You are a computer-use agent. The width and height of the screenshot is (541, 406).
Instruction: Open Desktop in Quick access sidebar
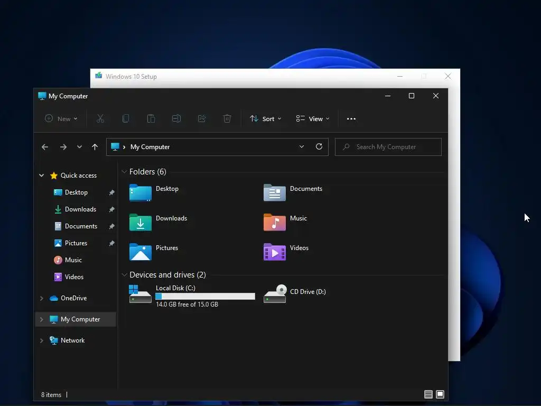click(76, 192)
